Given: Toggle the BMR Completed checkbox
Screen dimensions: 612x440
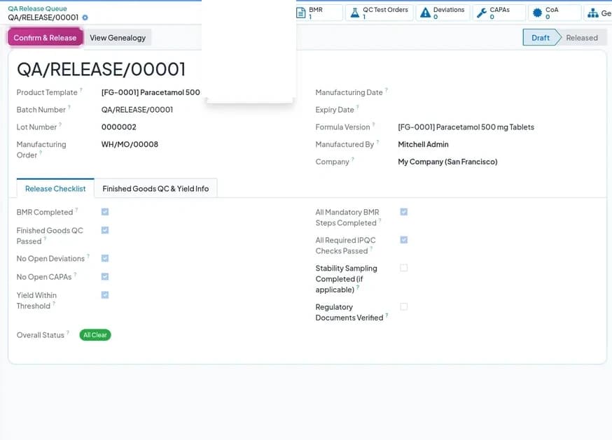Looking at the screenshot, I should [x=105, y=212].
